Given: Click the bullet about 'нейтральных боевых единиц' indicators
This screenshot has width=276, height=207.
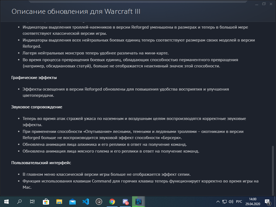Looking at the screenshot, I should (139, 43).
